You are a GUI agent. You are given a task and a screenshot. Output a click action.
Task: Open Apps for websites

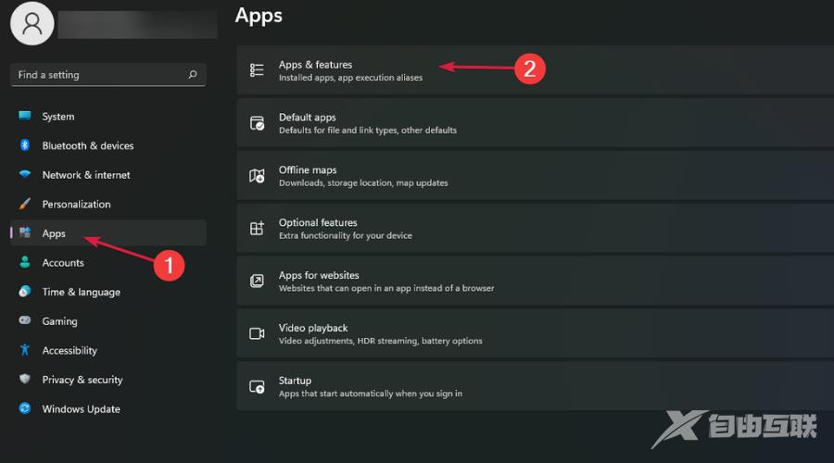(x=535, y=281)
